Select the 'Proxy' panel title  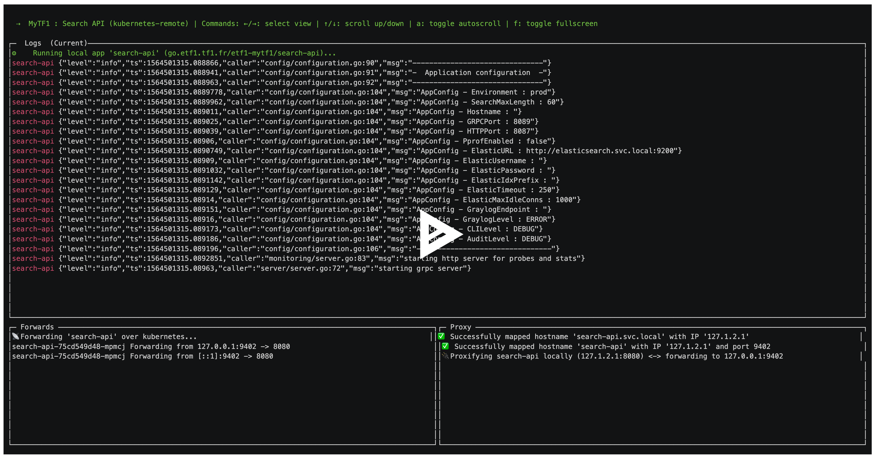click(x=460, y=327)
